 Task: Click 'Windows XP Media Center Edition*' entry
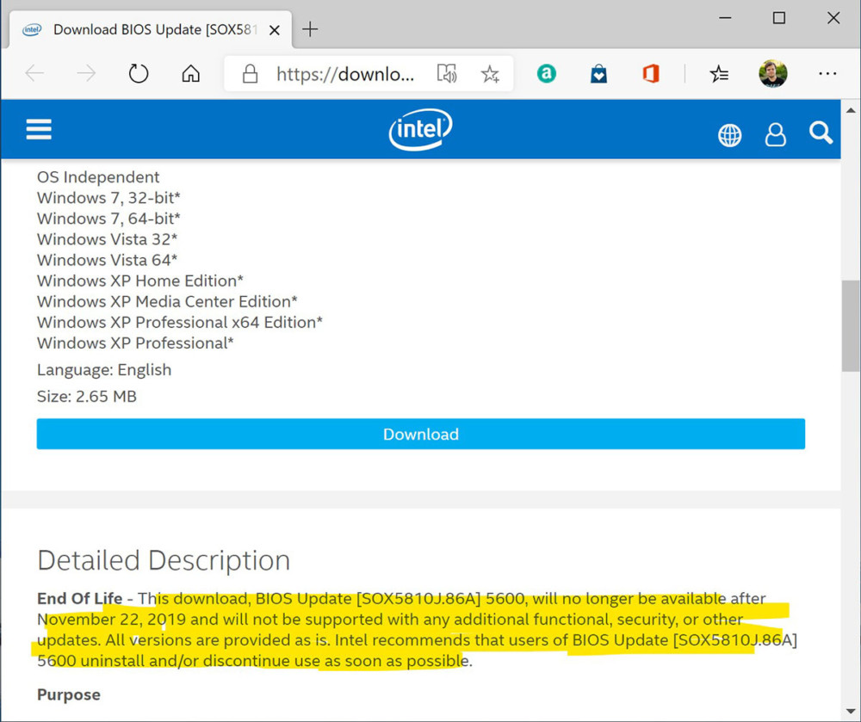[x=167, y=302]
